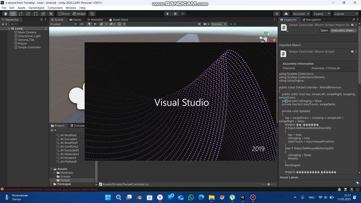361x203 pixels.
Task: Toggle grid snapping icon in toolbar
Action: tap(92, 14)
